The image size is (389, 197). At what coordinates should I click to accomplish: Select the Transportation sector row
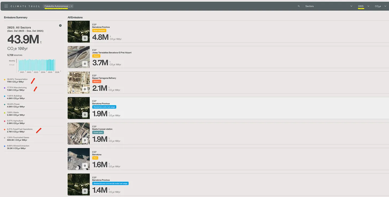click(x=33, y=81)
